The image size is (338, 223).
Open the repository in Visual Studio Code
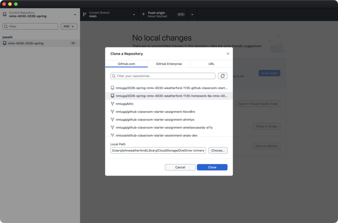click(x=258, y=103)
